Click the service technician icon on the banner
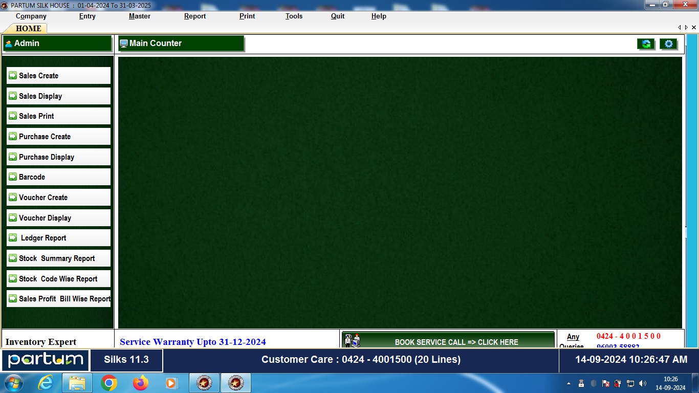Image resolution: width=699 pixels, height=393 pixels. (352, 341)
